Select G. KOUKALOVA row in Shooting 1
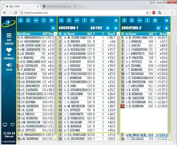 tap(87, 49)
